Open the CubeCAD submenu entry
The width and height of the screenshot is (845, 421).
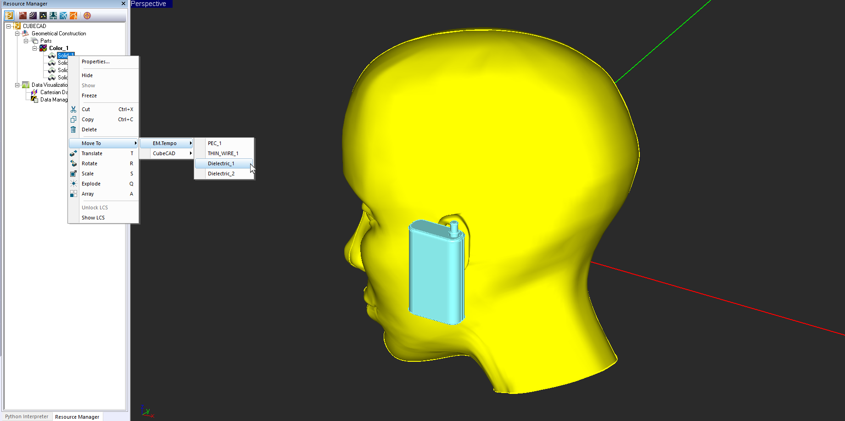tap(166, 153)
